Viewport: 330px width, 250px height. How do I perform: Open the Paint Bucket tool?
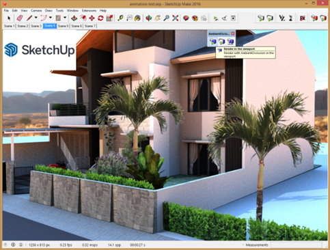point(137,18)
